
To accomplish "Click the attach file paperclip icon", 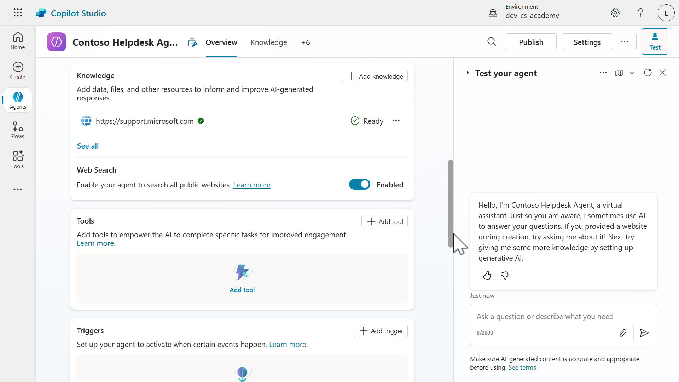I will click(623, 333).
